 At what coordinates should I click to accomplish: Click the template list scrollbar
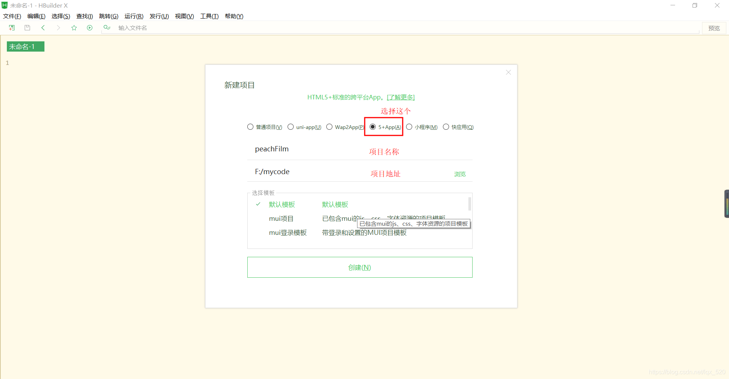470,204
